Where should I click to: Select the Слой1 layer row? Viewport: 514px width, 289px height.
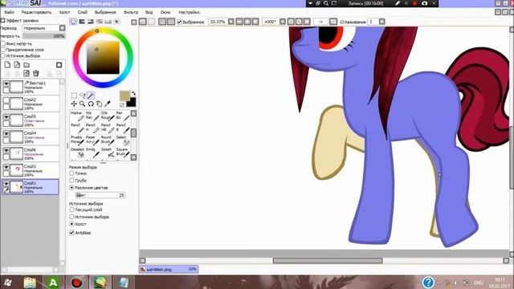coord(31,187)
